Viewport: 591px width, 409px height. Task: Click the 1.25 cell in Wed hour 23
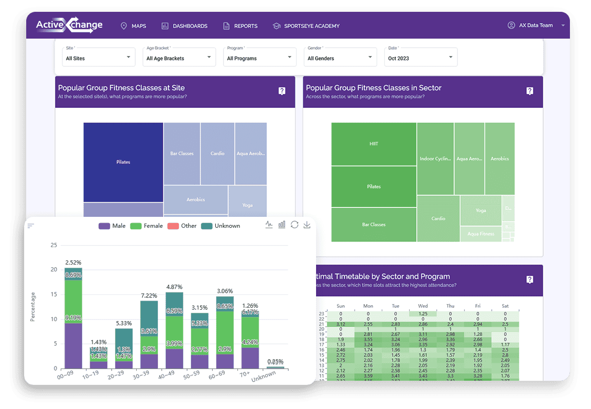tap(423, 313)
